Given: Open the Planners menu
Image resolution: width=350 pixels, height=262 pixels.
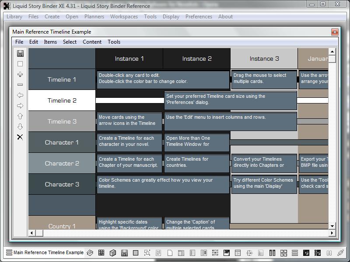Looking at the screenshot, I should pos(94,17).
